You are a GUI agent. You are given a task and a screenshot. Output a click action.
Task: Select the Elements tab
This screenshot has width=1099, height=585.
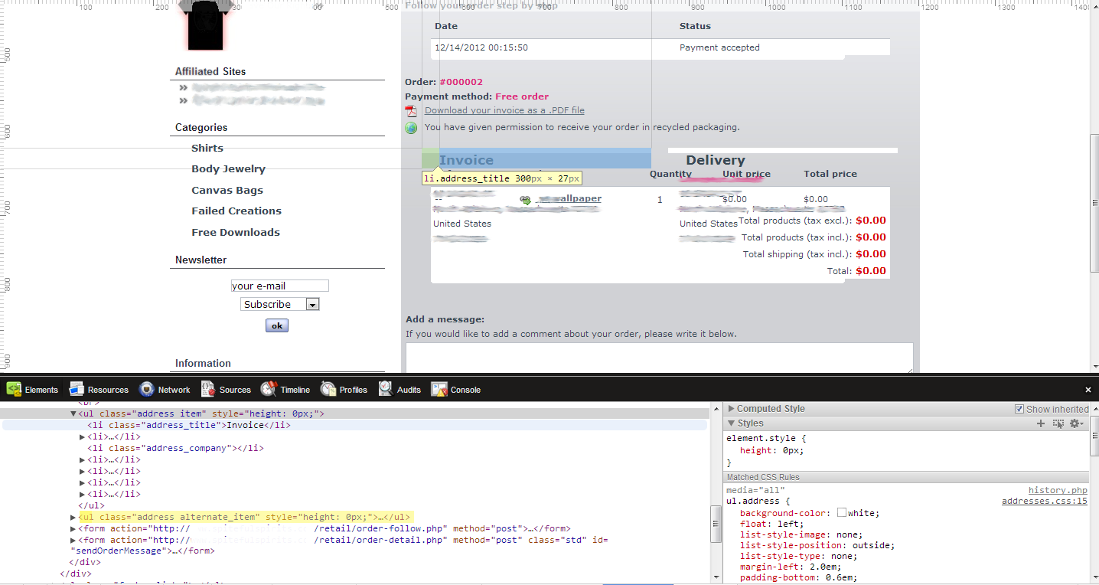pos(32,390)
